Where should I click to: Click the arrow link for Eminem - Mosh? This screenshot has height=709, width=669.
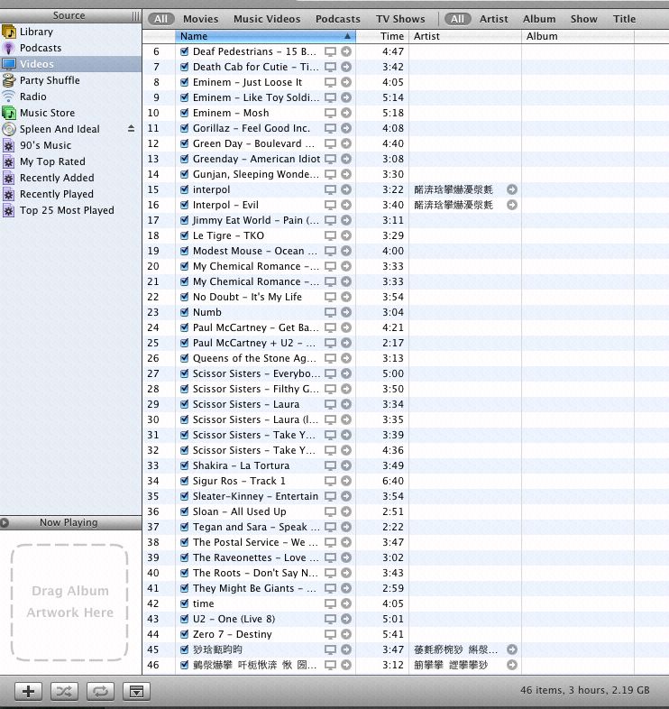tap(346, 113)
